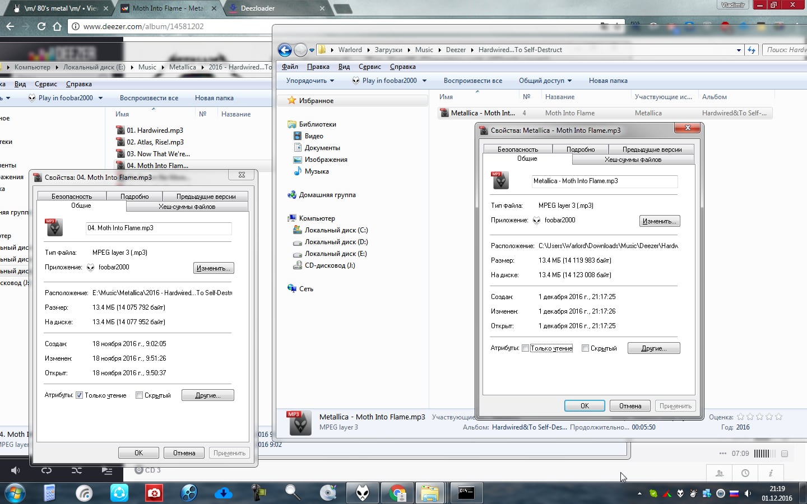
Task: Click the refresh icon beside the Explorer address bar
Action: [x=752, y=50]
